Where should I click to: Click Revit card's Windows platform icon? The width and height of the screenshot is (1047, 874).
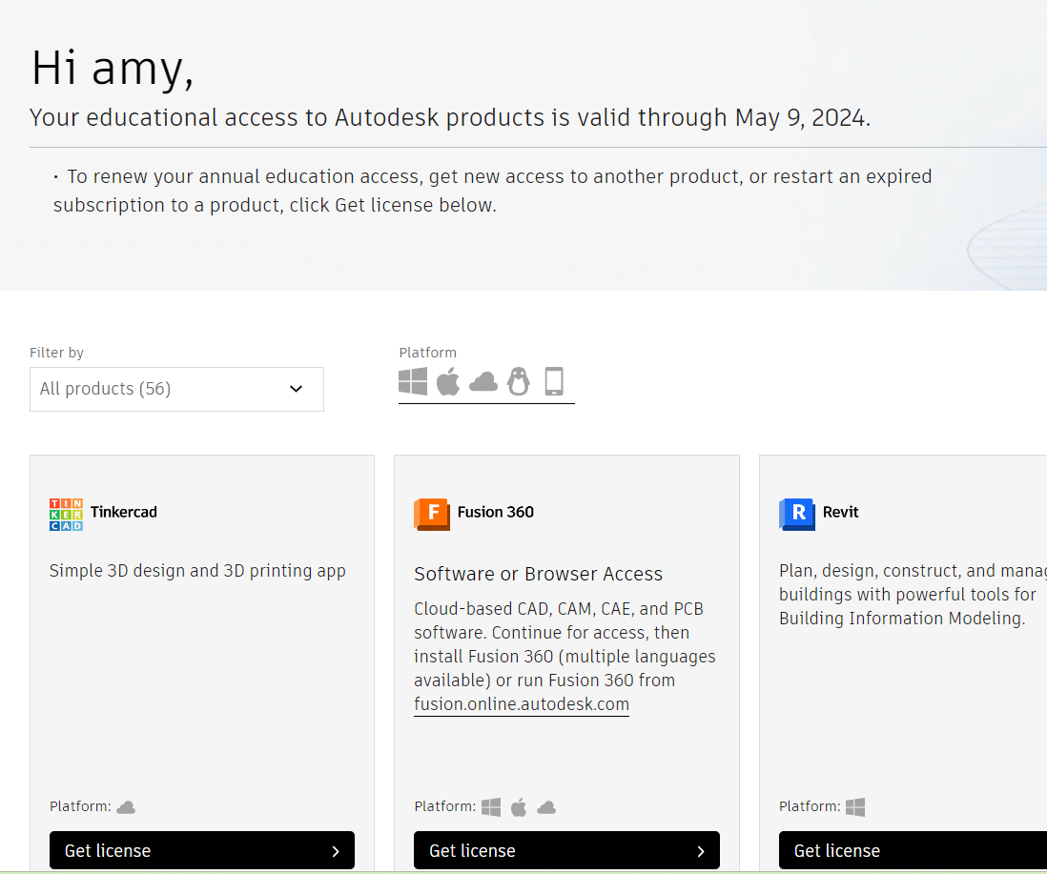pyautogui.click(x=855, y=807)
